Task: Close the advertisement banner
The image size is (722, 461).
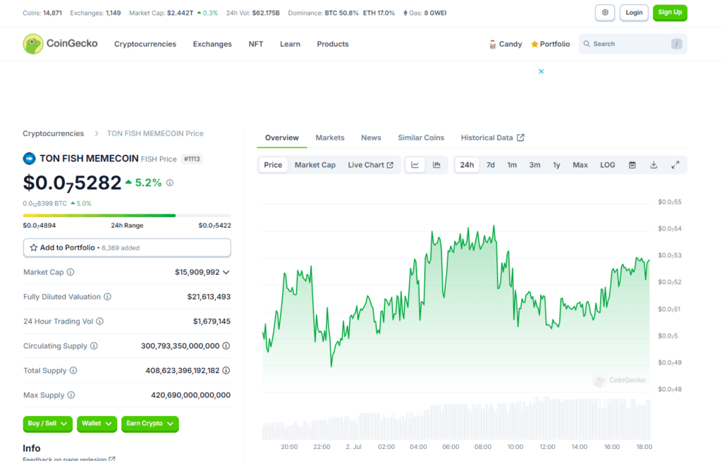Action: [541, 71]
